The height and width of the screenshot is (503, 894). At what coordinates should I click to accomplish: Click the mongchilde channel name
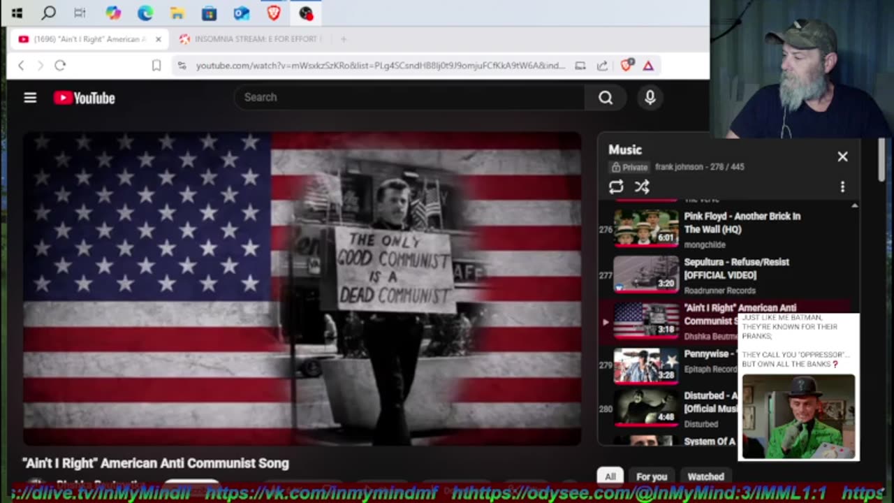pyautogui.click(x=705, y=245)
